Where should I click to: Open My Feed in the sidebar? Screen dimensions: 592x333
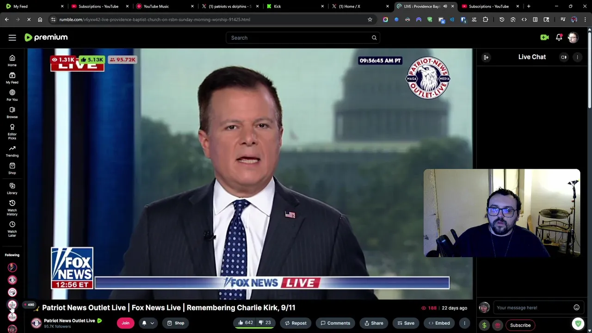click(x=12, y=78)
